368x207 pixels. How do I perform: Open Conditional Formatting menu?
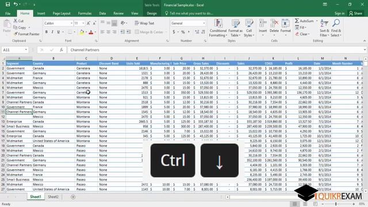pos(218,28)
